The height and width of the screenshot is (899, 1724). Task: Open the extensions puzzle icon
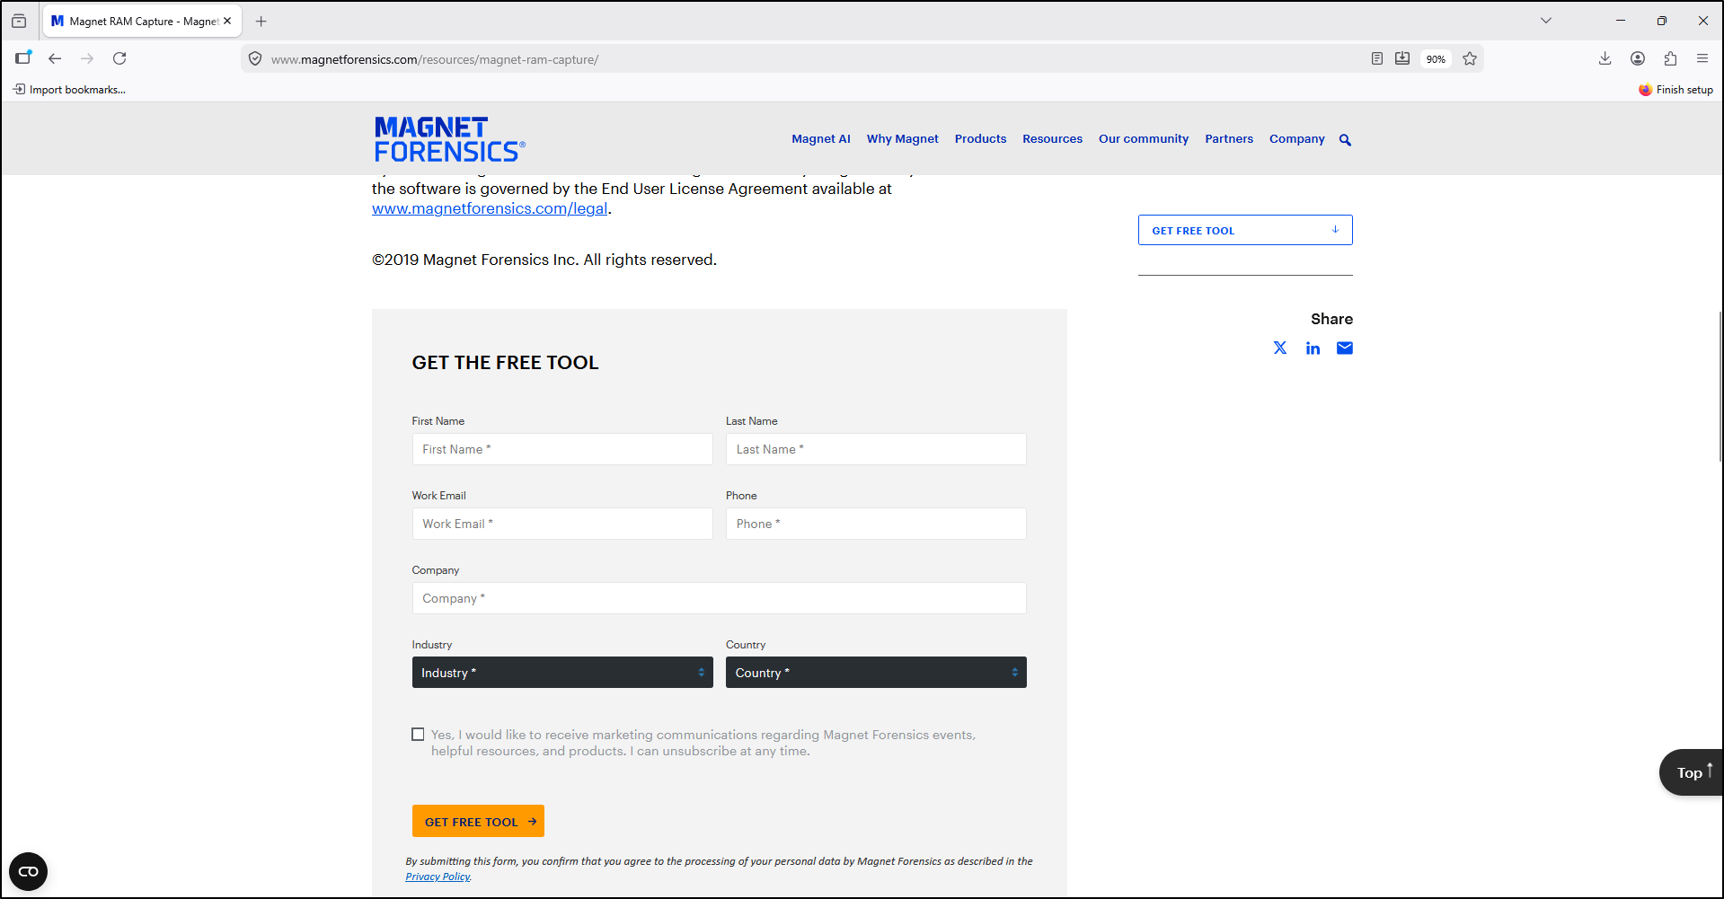tap(1670, 58)
